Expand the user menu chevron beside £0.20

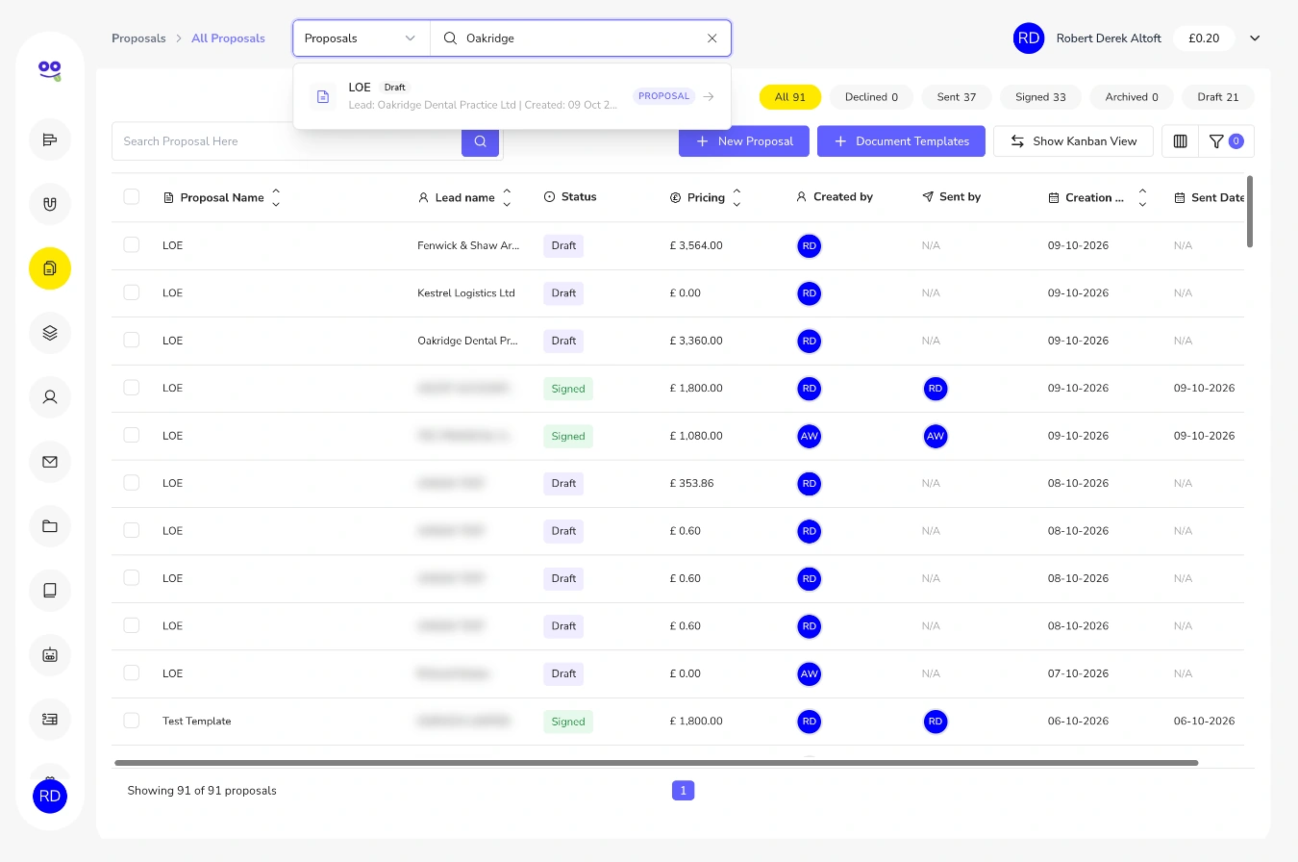1255,38
